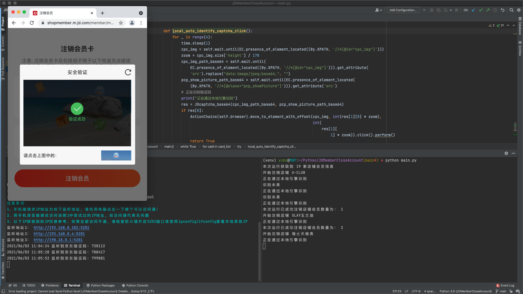Click the 注销会员 red button
Viewport: 523px width, 294px height.
[x=77, y=178]
